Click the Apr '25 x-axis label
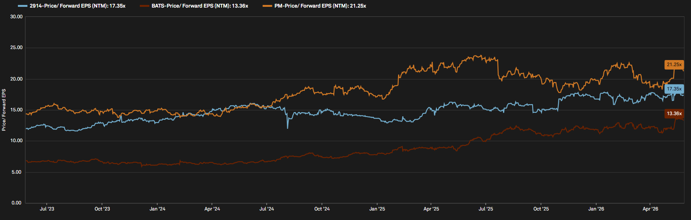The width and height of the screenshot is (691, 220). pyautogui.click(x=431, y=209)
